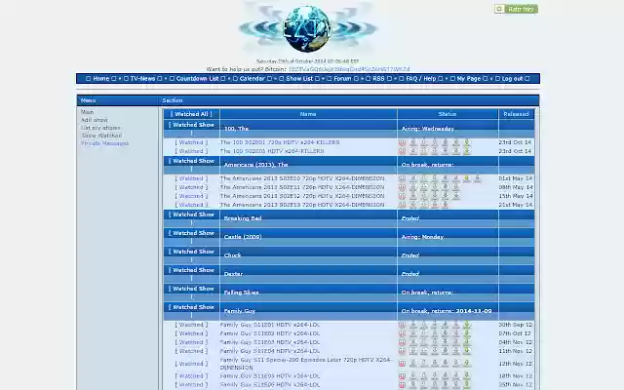Click the Status column header

(448, 114)
